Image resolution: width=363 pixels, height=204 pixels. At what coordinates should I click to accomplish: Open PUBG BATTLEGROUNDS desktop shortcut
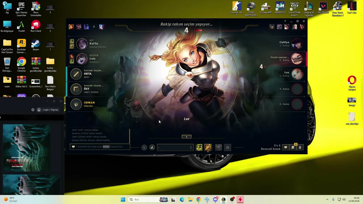point(251,9)
